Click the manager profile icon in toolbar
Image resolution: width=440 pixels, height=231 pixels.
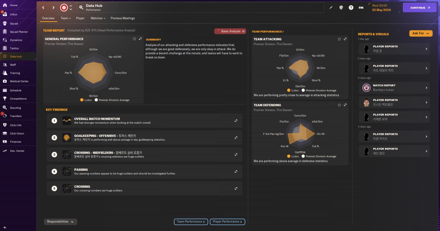pos(341,8)
